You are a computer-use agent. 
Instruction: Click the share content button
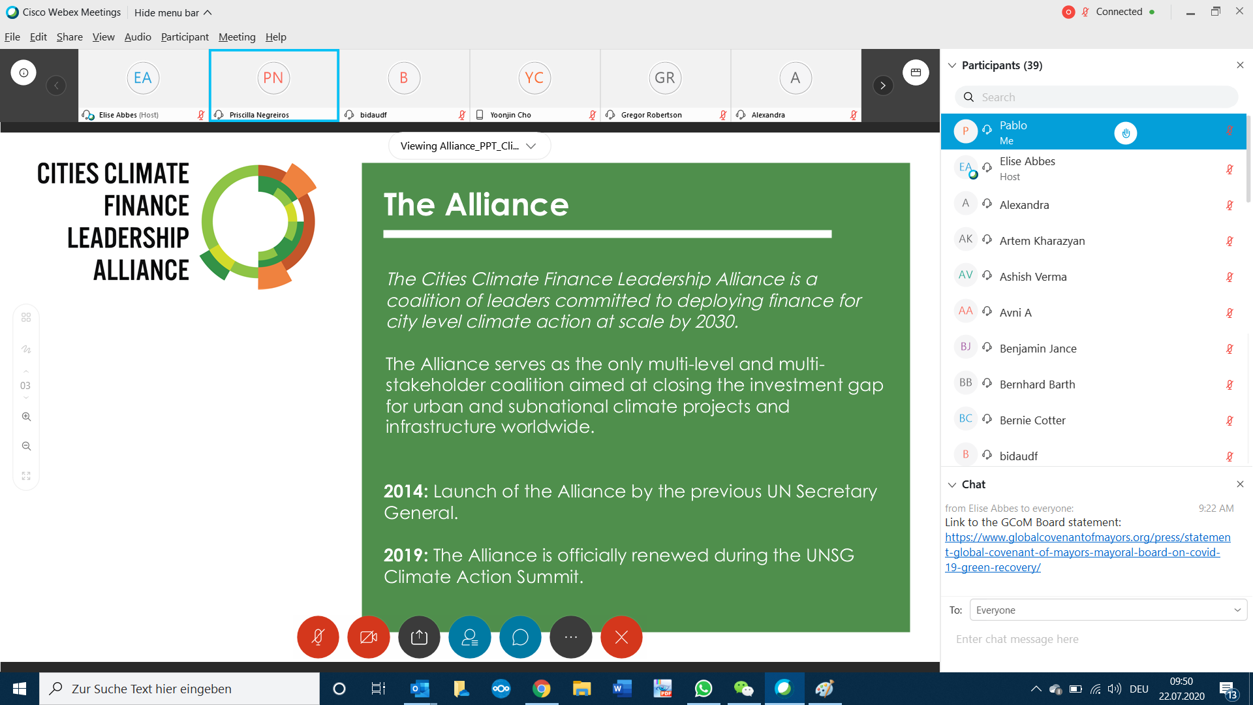(x=419, y=637)
